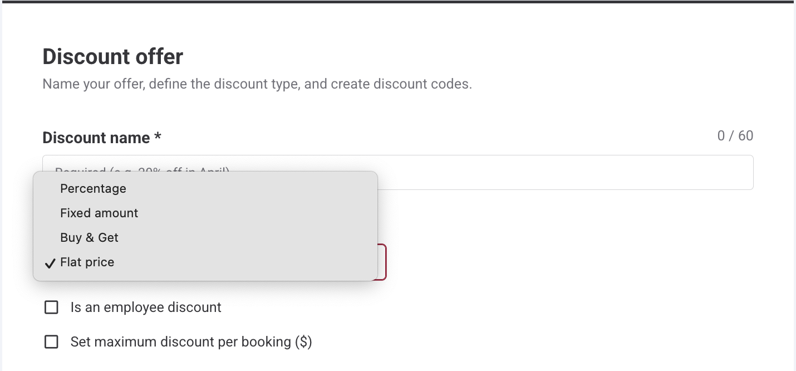Click the 'Discount name *' field label

point(96,138)
